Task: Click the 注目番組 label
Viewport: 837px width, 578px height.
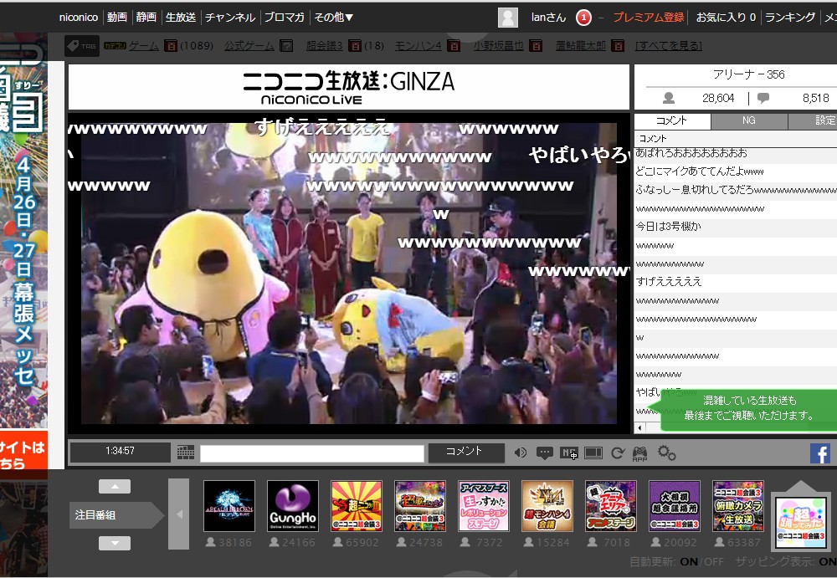Action: tap(95, 515)
